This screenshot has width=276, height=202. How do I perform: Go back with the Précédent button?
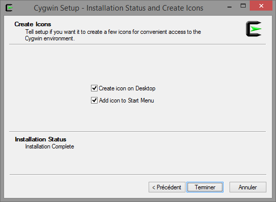click(x=167, y=187)
